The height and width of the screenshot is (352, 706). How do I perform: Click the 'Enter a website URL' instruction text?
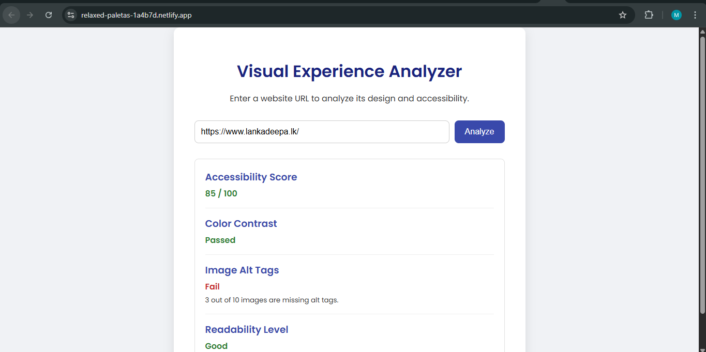(350, 98)
